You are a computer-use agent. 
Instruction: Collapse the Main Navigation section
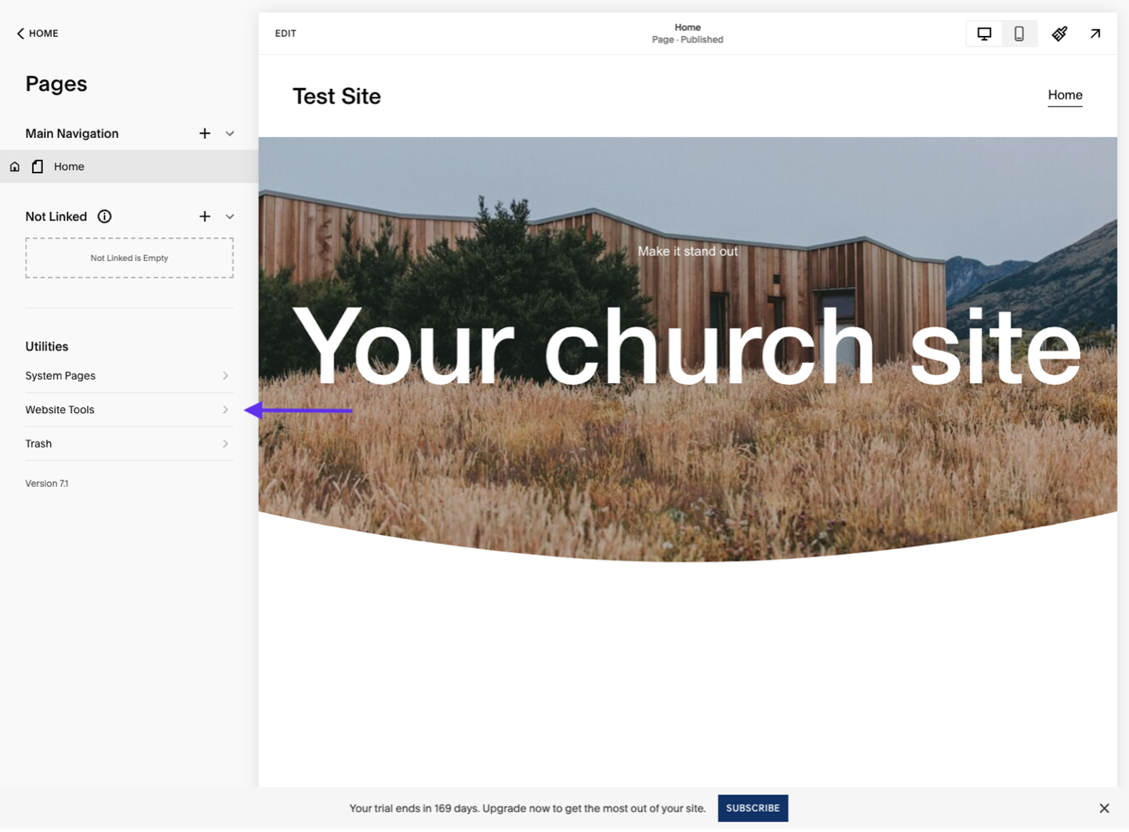tap(230, 134)
